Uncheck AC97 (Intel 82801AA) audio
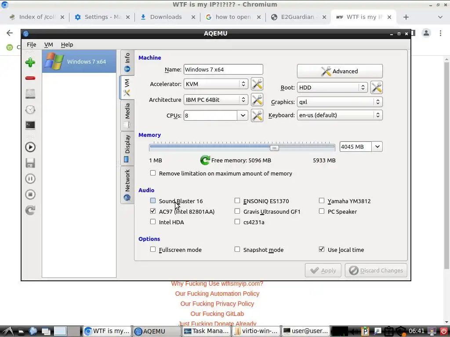Screen dimensions: 450x337 click(153, 211)
